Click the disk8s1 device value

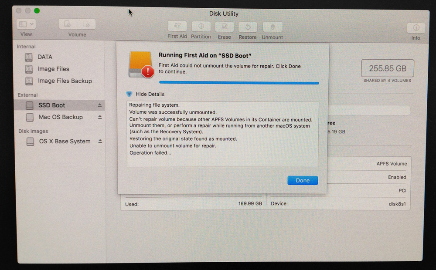(x=397, y=204)
